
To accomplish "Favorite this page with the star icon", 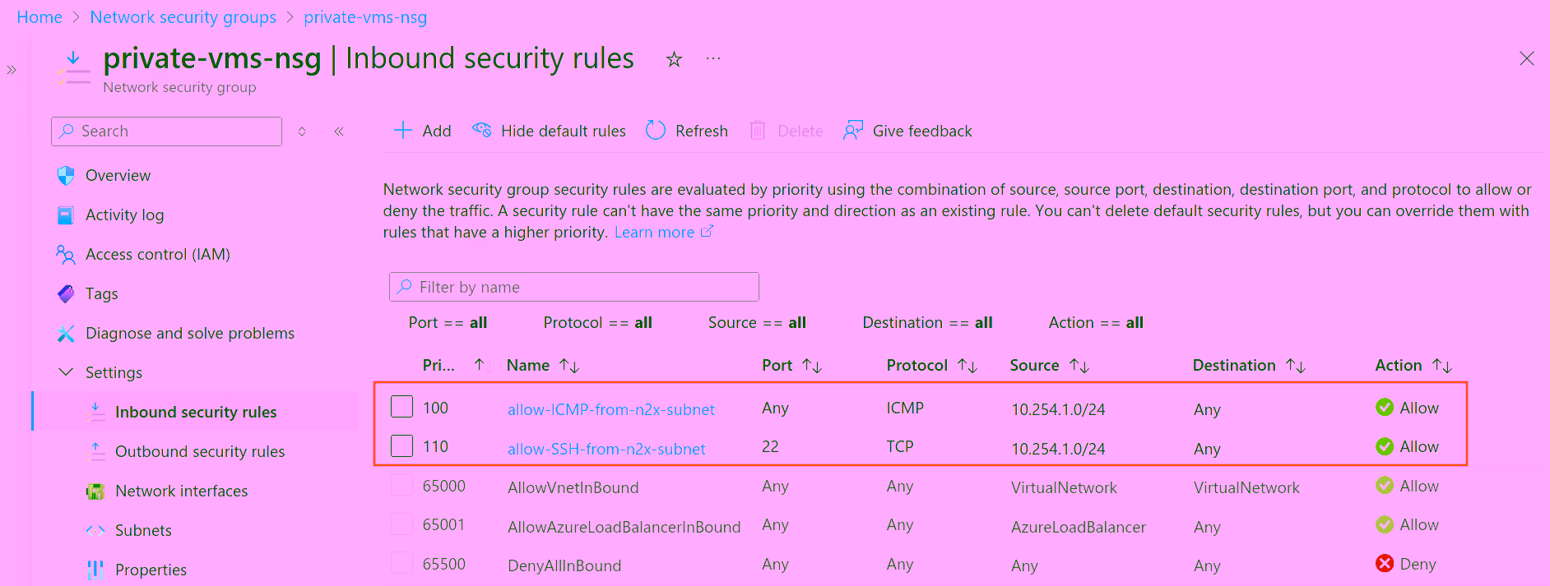I will 674,59.
